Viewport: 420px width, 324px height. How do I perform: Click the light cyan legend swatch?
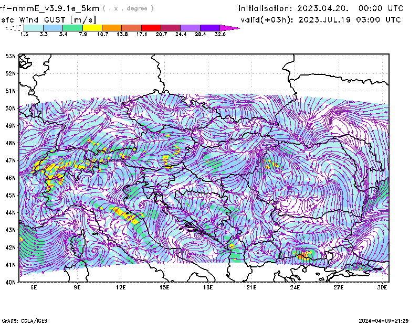click(34, 28)
